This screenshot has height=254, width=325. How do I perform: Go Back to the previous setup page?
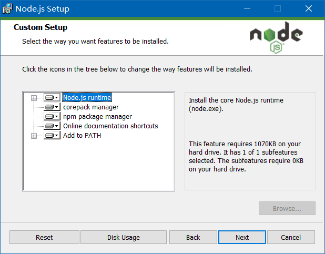pos(193,237)
